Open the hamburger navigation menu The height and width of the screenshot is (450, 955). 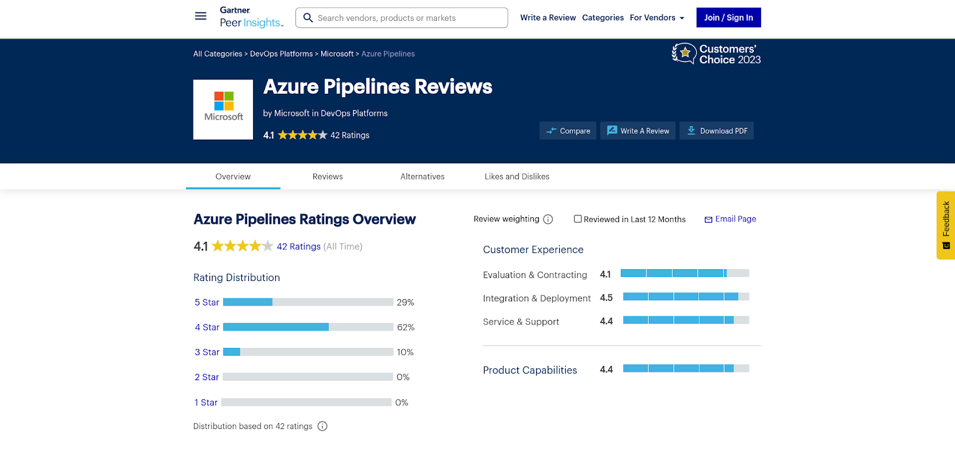point(201,17)
